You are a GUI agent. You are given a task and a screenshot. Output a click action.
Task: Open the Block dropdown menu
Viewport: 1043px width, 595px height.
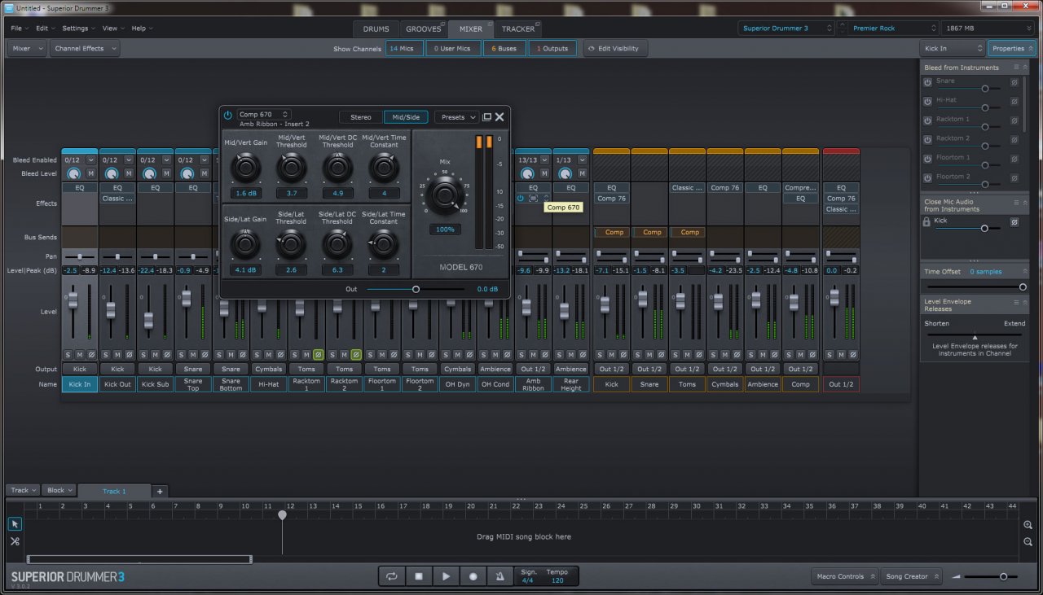coord(59,491)
